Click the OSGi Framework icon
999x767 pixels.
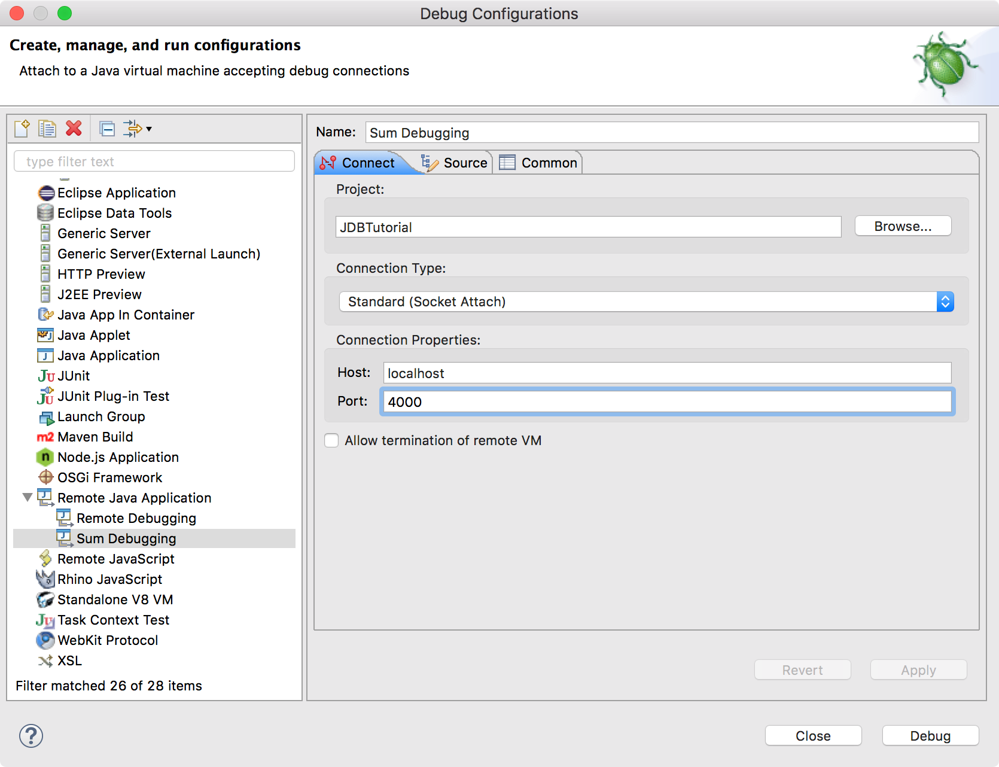[46, 477]
